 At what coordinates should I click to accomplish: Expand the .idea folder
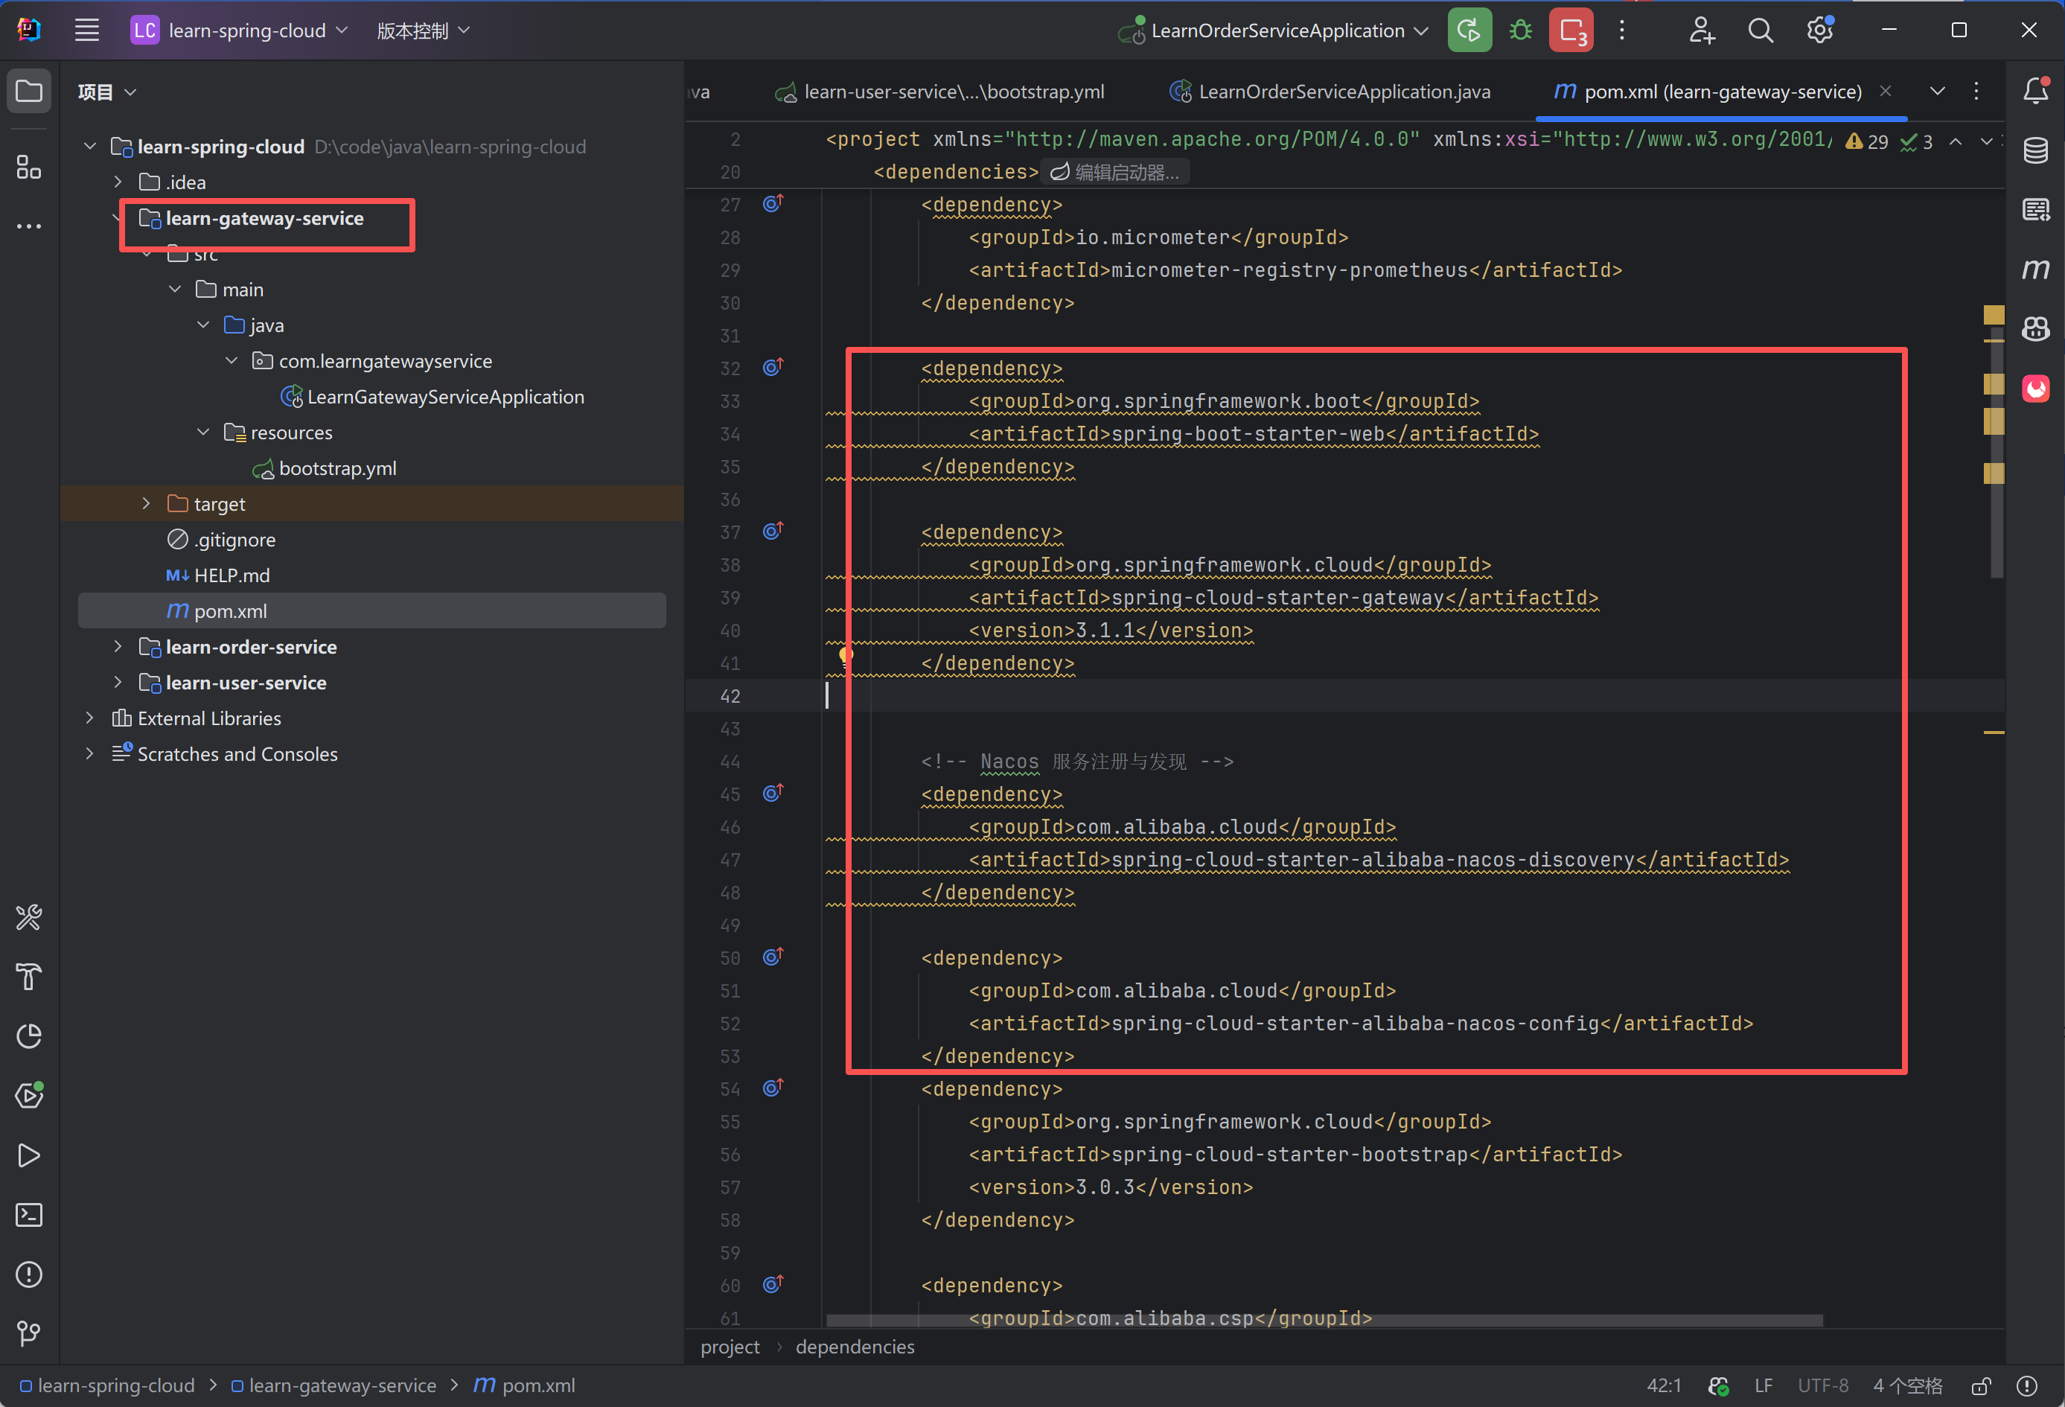(118, 182)
